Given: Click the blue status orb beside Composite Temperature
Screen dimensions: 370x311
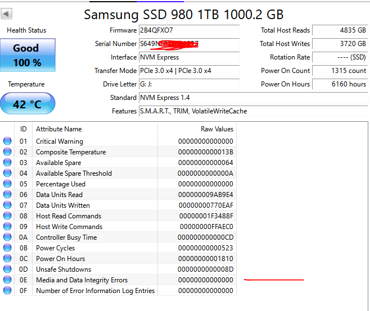Looking at the screenshot, I should [x=7, y=152].
